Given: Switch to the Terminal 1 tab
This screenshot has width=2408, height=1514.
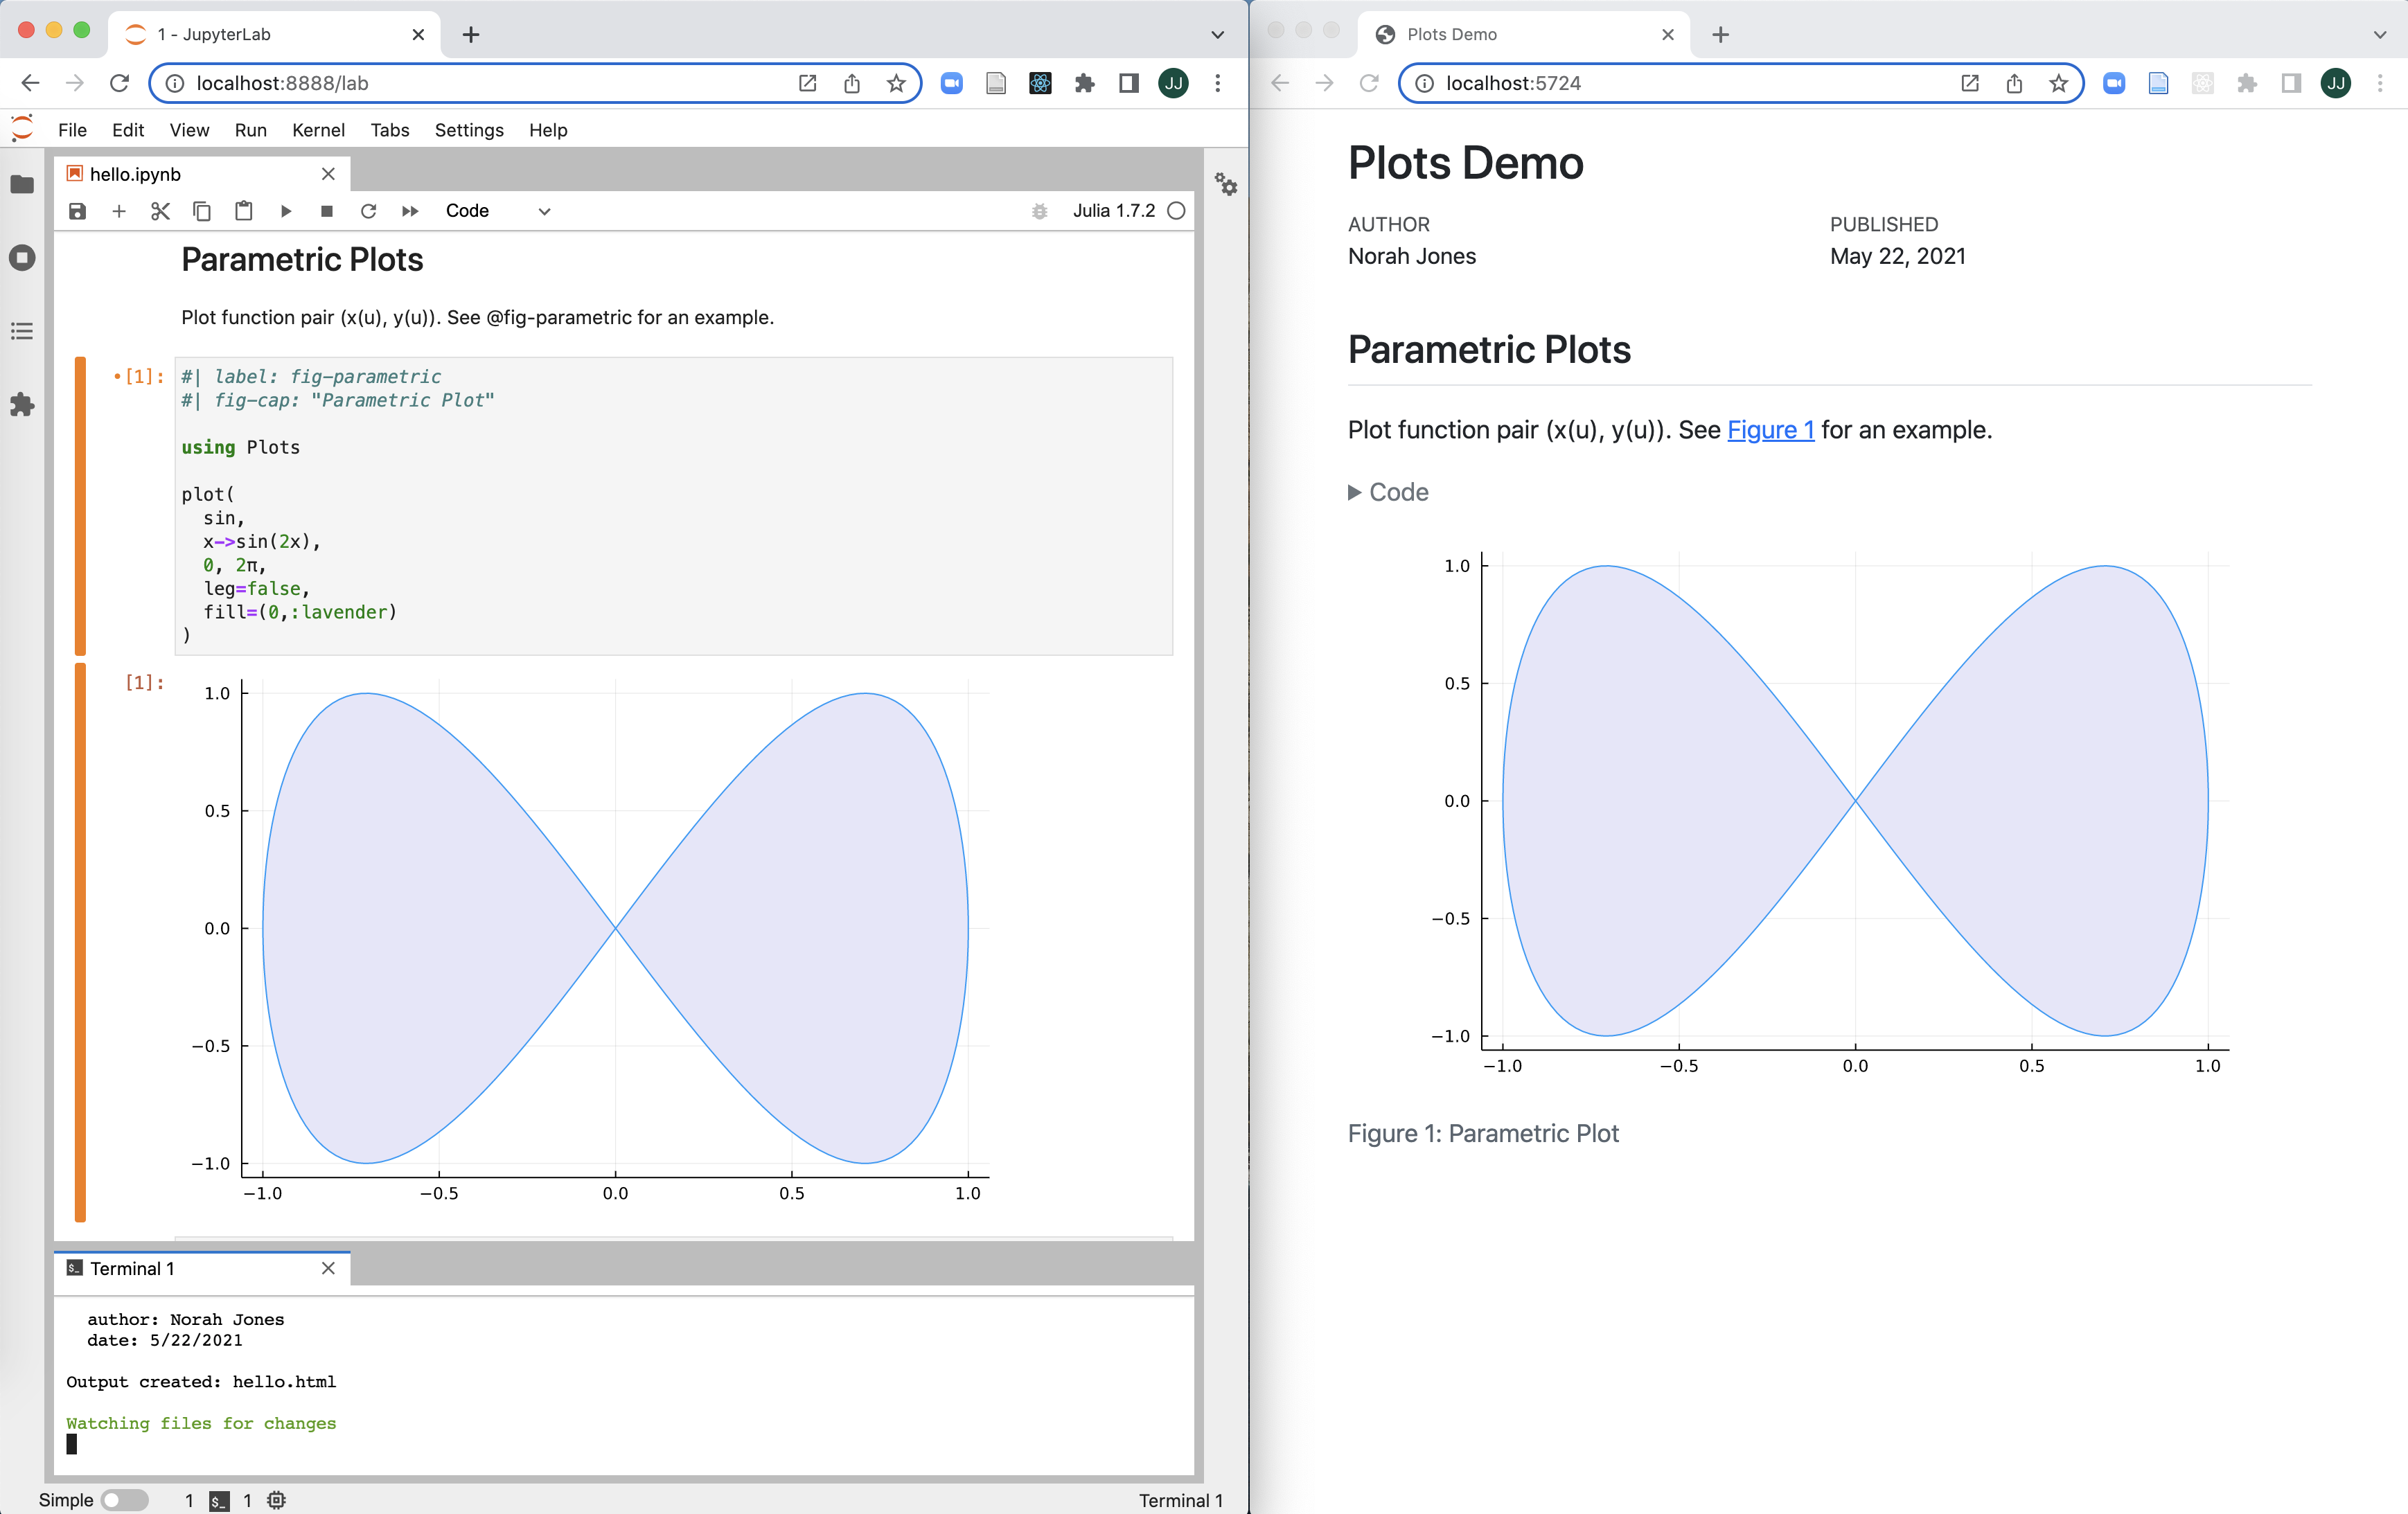Looking at the screenshot, I should [x=132, y=1268].
